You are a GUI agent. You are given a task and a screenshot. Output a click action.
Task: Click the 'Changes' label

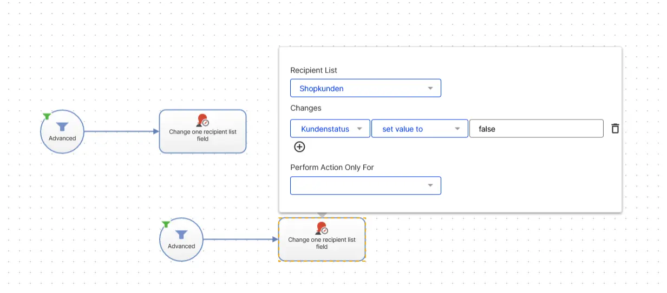(306, 108)
